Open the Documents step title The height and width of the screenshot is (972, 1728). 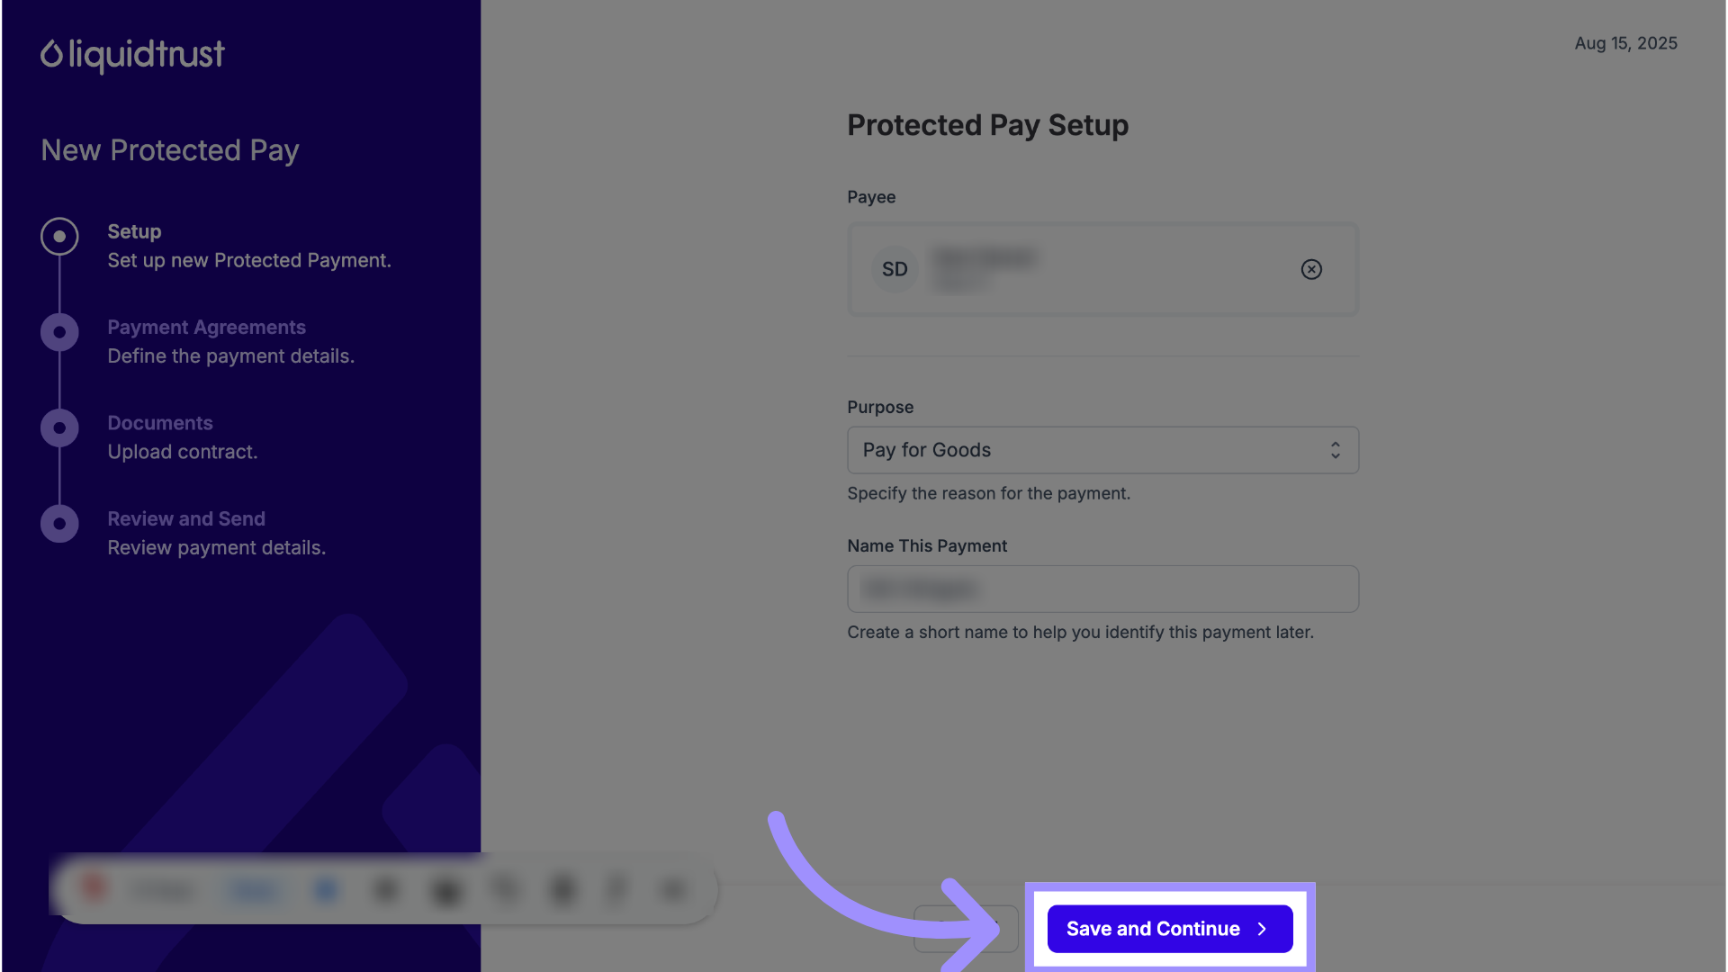click(160, 423)
